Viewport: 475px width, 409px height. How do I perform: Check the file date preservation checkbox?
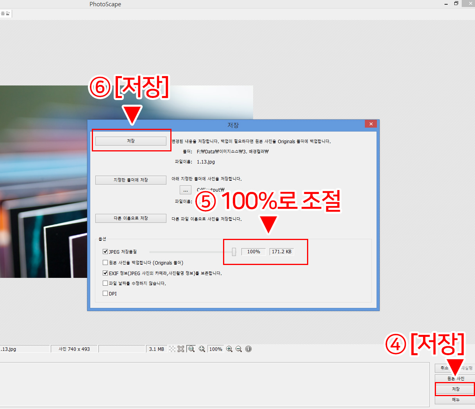105,283
